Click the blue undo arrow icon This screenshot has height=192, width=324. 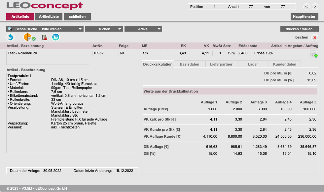pyautogui.click(x=11, y=38)
